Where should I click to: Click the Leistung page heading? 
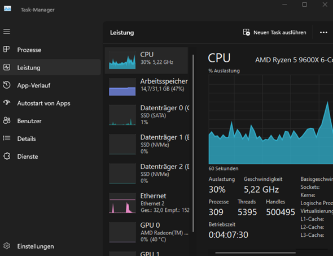pyautogui.click(x=122, y=33)
